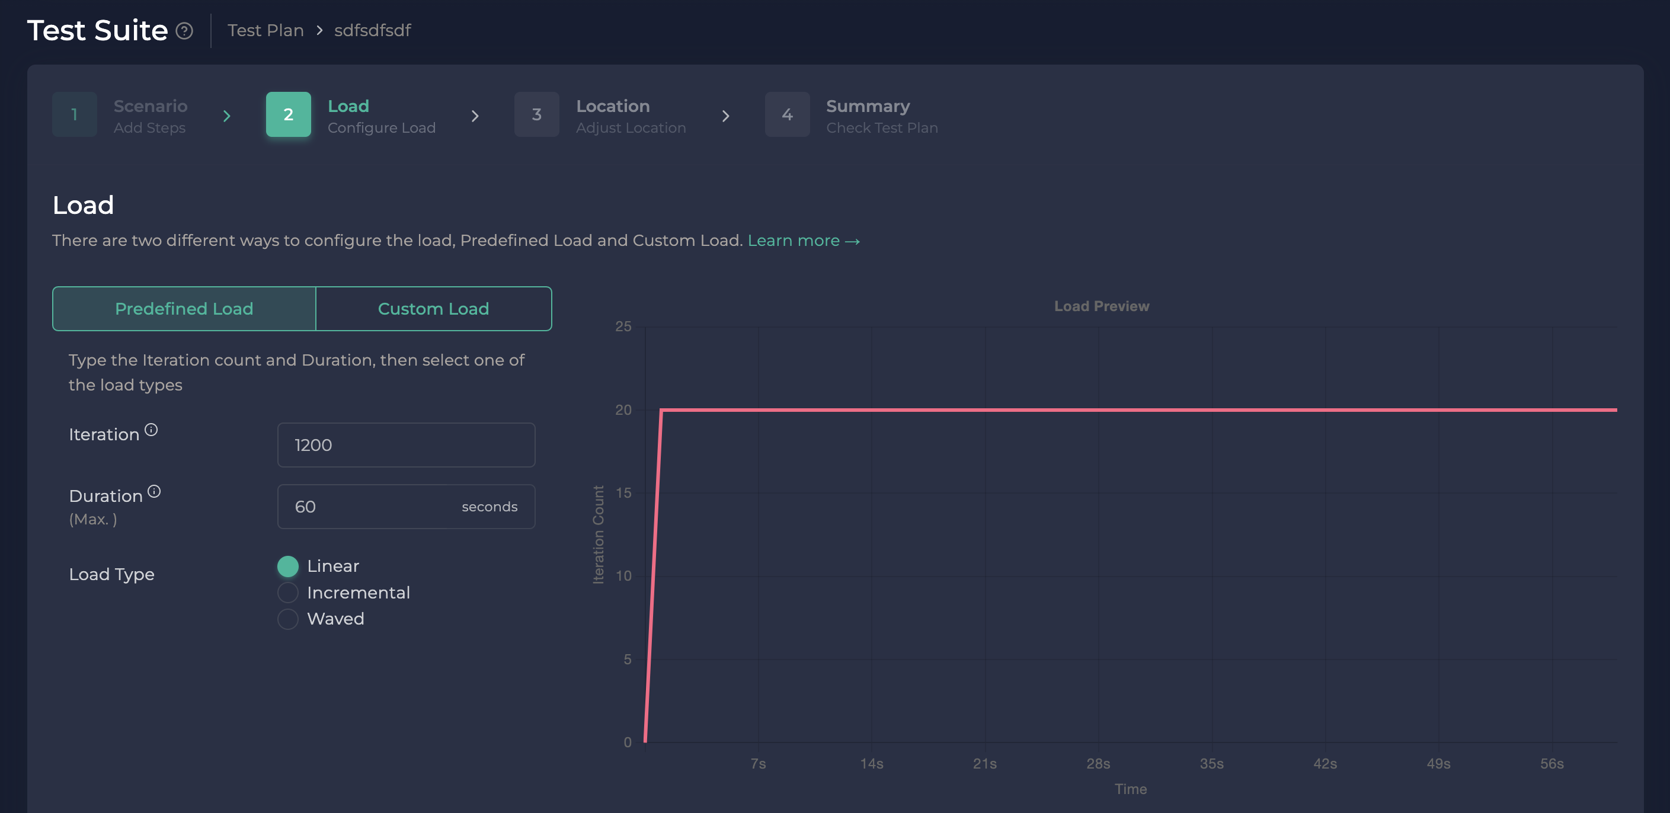The height and width of the screenshot is (813, 1670).
Task: Click the red load line in the preview chart
Action: click(1102, 409)
